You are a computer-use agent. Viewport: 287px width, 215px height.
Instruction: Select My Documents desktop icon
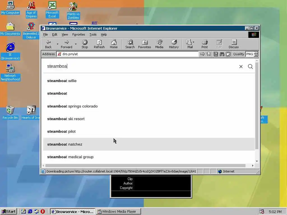point(10,29)
